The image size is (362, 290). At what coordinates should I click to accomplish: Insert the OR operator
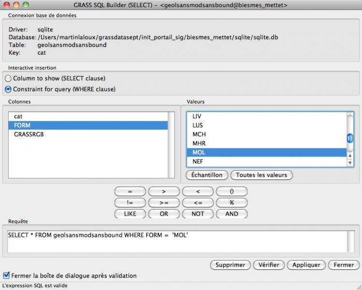point(164,214)
